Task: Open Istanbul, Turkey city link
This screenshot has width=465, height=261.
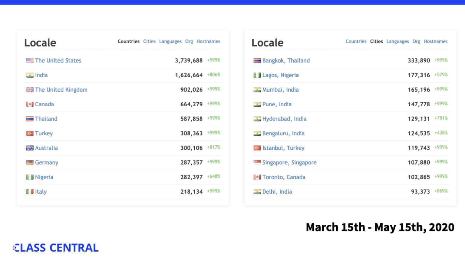Action: [x=283, y=148]
